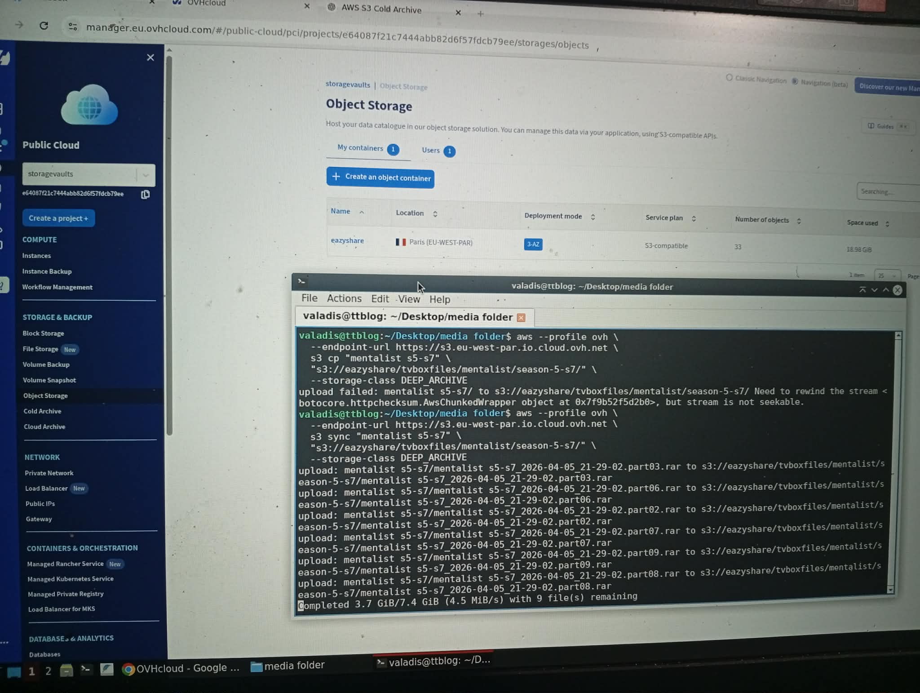The image size is (920, 693).
Task: Close the terminal tab with orange X
Action: click(521, 318)
